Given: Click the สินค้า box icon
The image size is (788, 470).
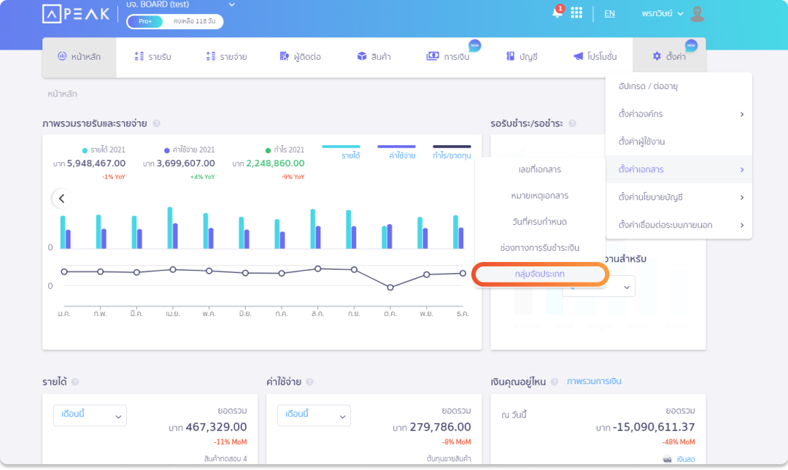Looking at the screenshot, I should pos(362,56).
